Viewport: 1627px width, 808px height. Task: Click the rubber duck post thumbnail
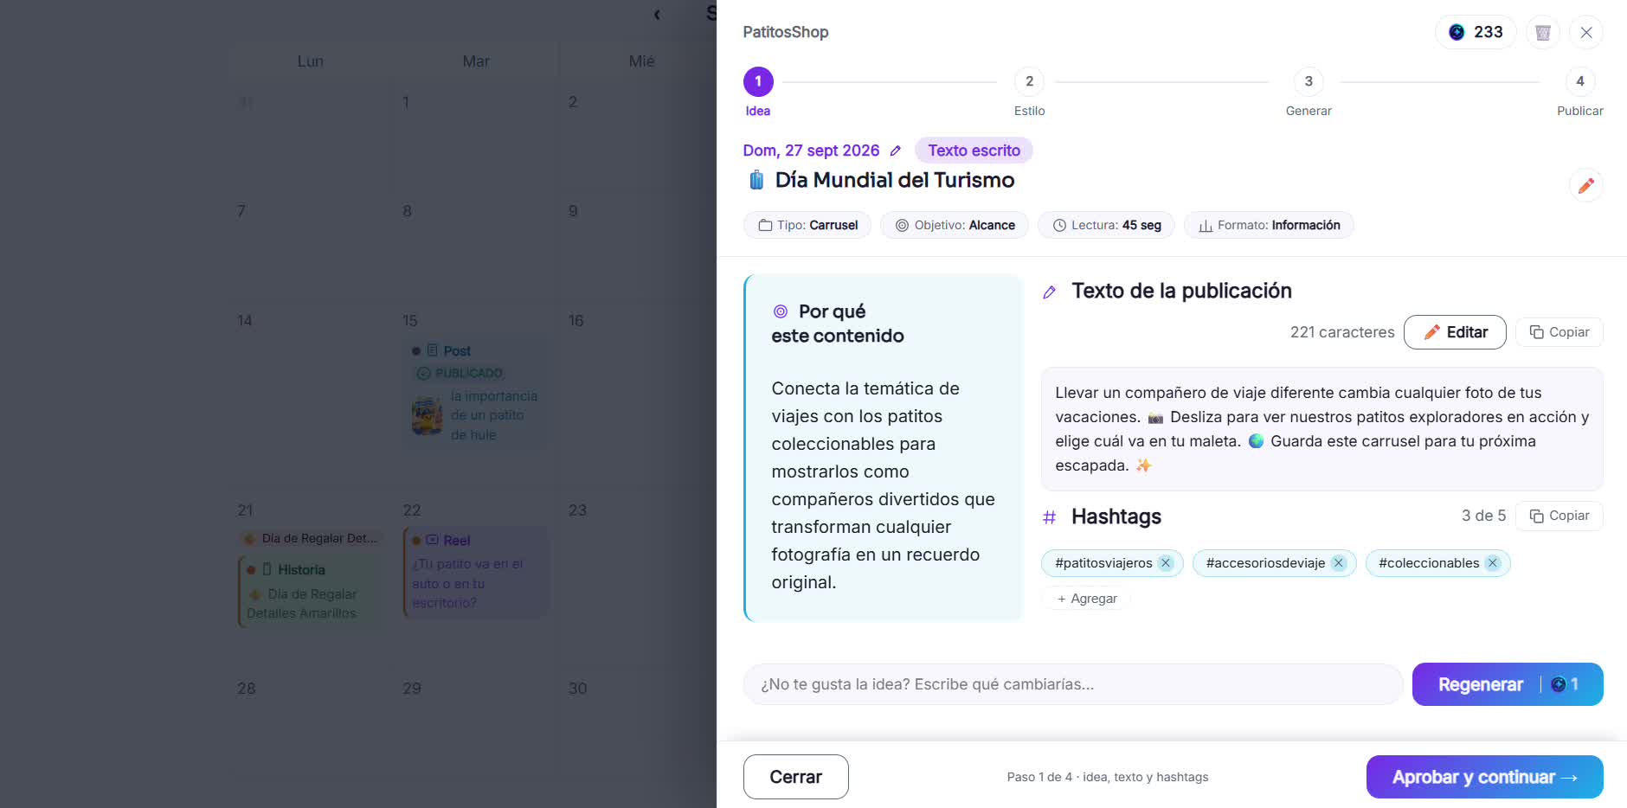(427, 415)
